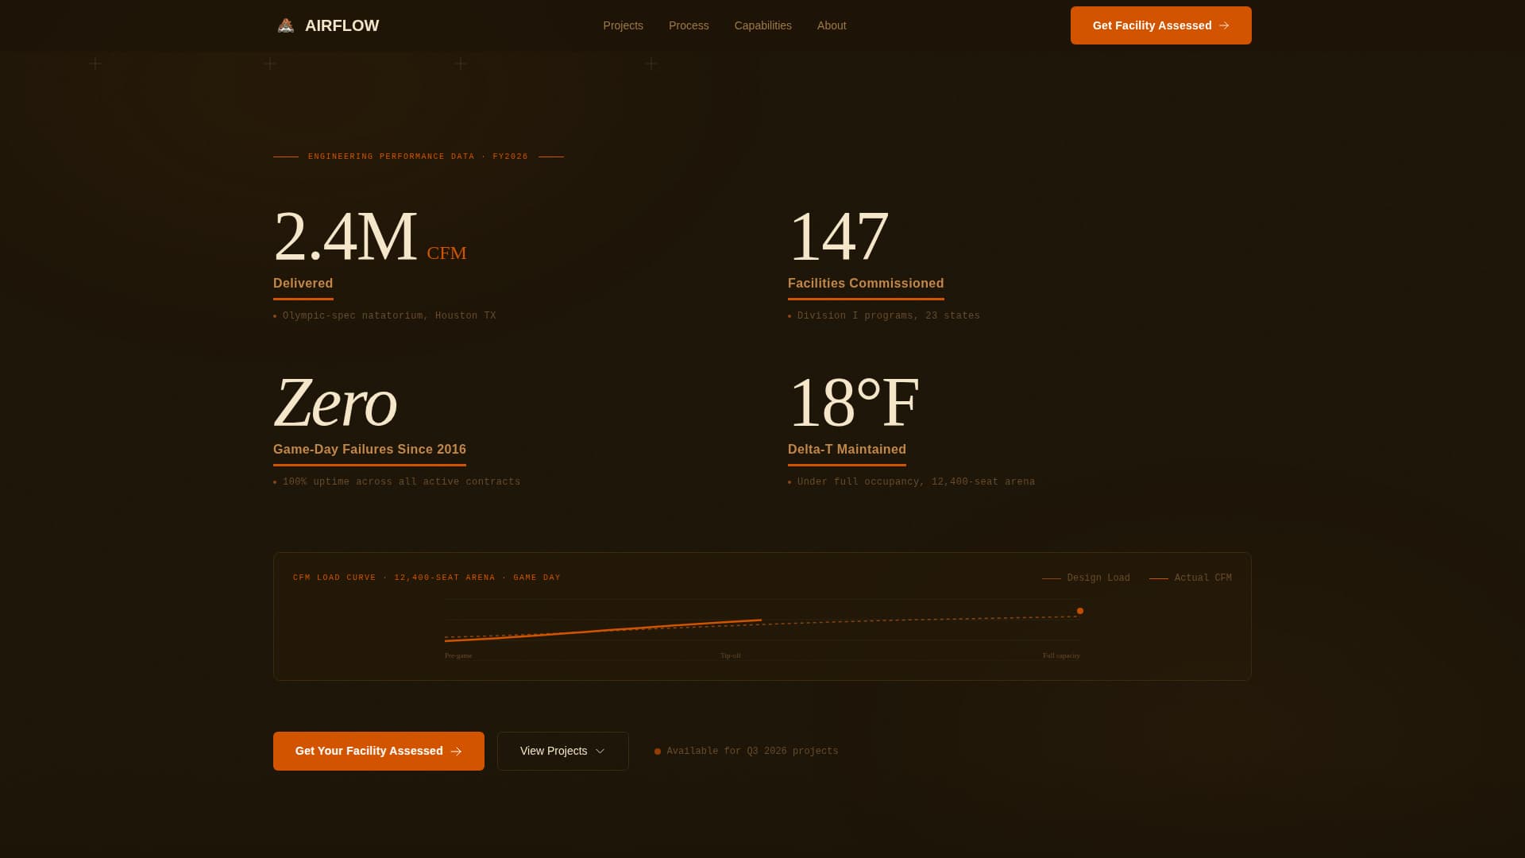Click the Get Facility Assessed header button
Viewport: 1525px width, 858px height.
(x=1160, y=25)
